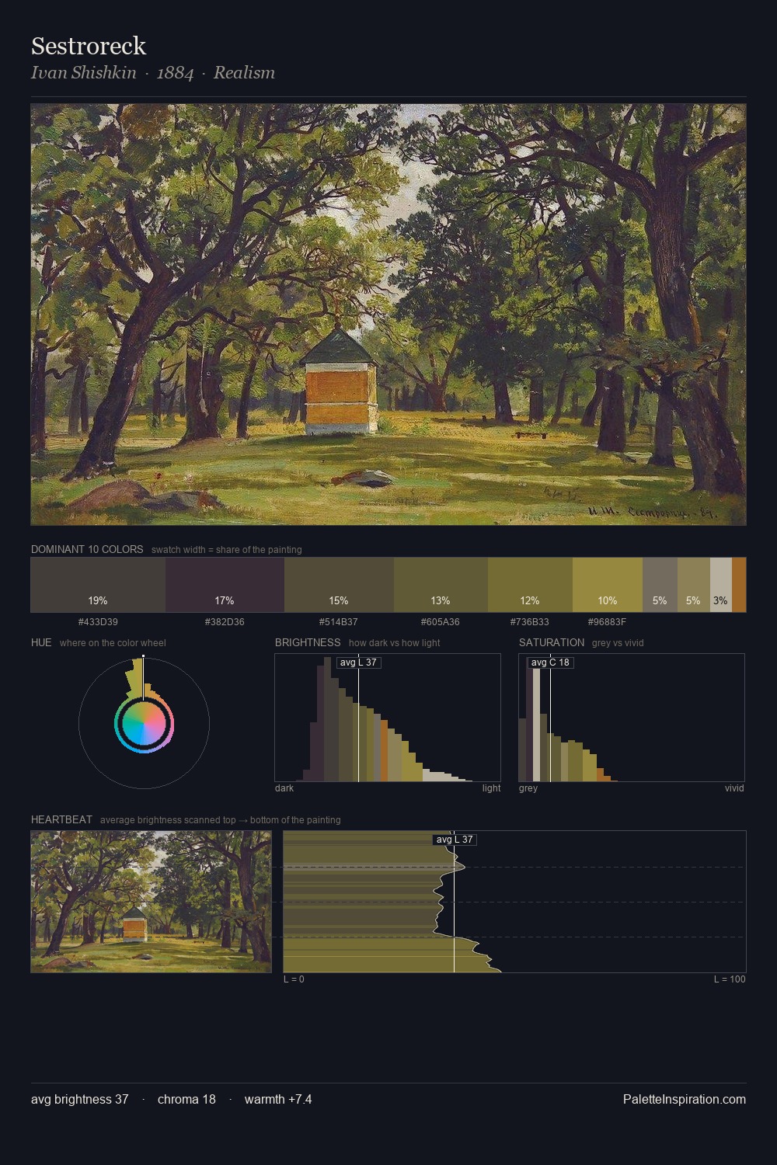Select the 12% olive-gold swatch

[x=530, y=585]
